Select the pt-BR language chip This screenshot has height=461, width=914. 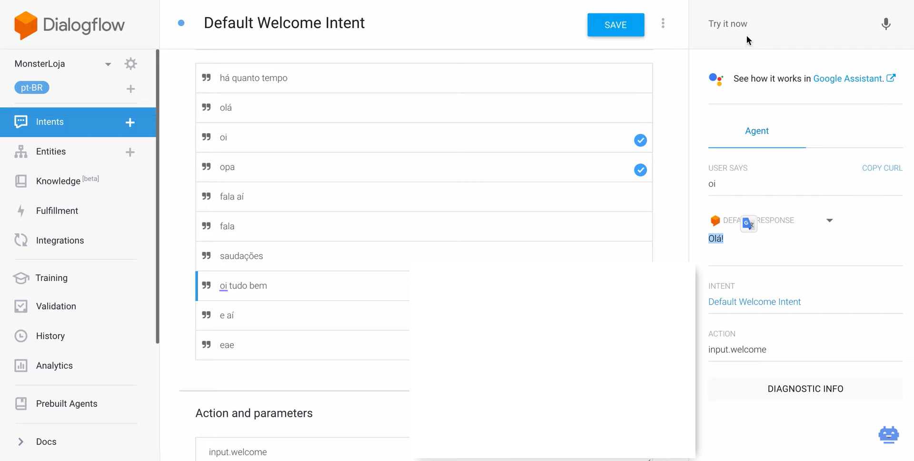32,88
